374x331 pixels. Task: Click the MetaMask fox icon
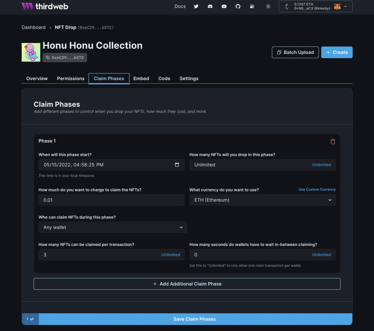337,7
